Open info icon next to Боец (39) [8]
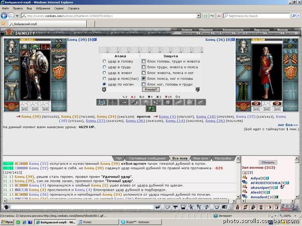The height and width of the screenshot is (226, 302). (95, 39)
